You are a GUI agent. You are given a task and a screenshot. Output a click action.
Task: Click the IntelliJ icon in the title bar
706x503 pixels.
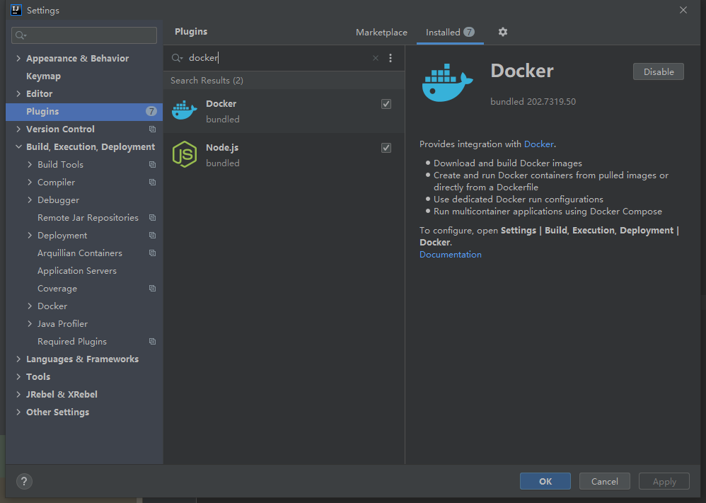click(x=16, y=10)
